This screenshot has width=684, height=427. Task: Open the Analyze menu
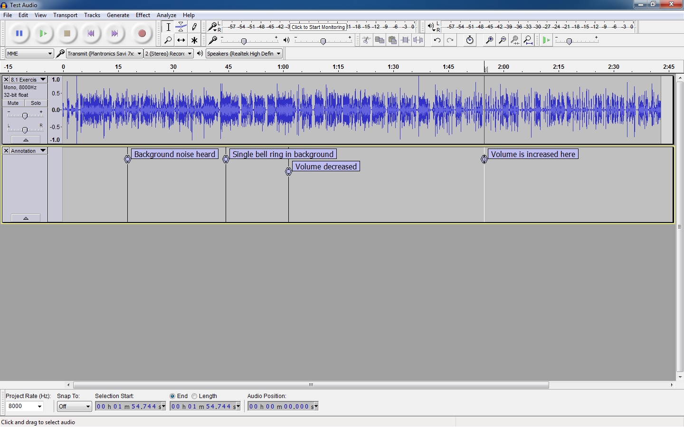(166, 15)
